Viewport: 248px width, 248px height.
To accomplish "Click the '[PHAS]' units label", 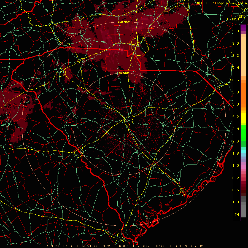I will click(233, 19).
